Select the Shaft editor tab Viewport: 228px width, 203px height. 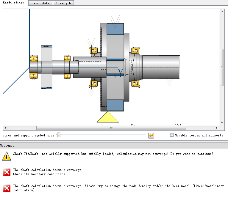(x=13, y=3)
